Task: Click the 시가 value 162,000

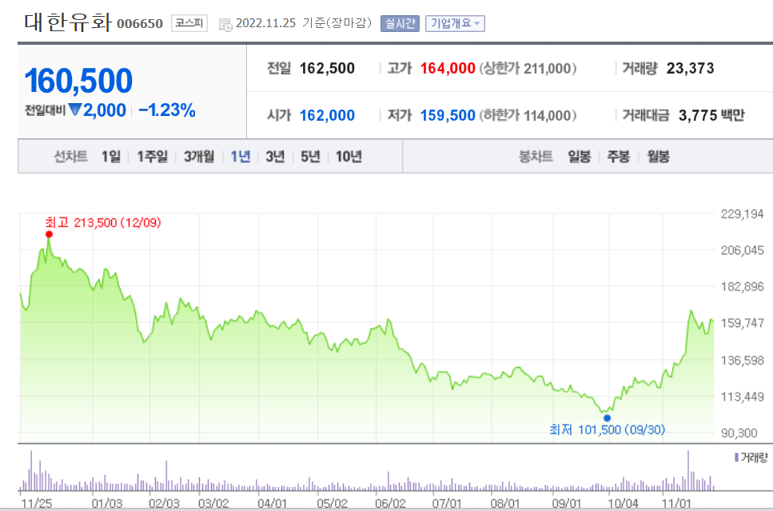Action: pyautogui.click(x=327, y=115)
